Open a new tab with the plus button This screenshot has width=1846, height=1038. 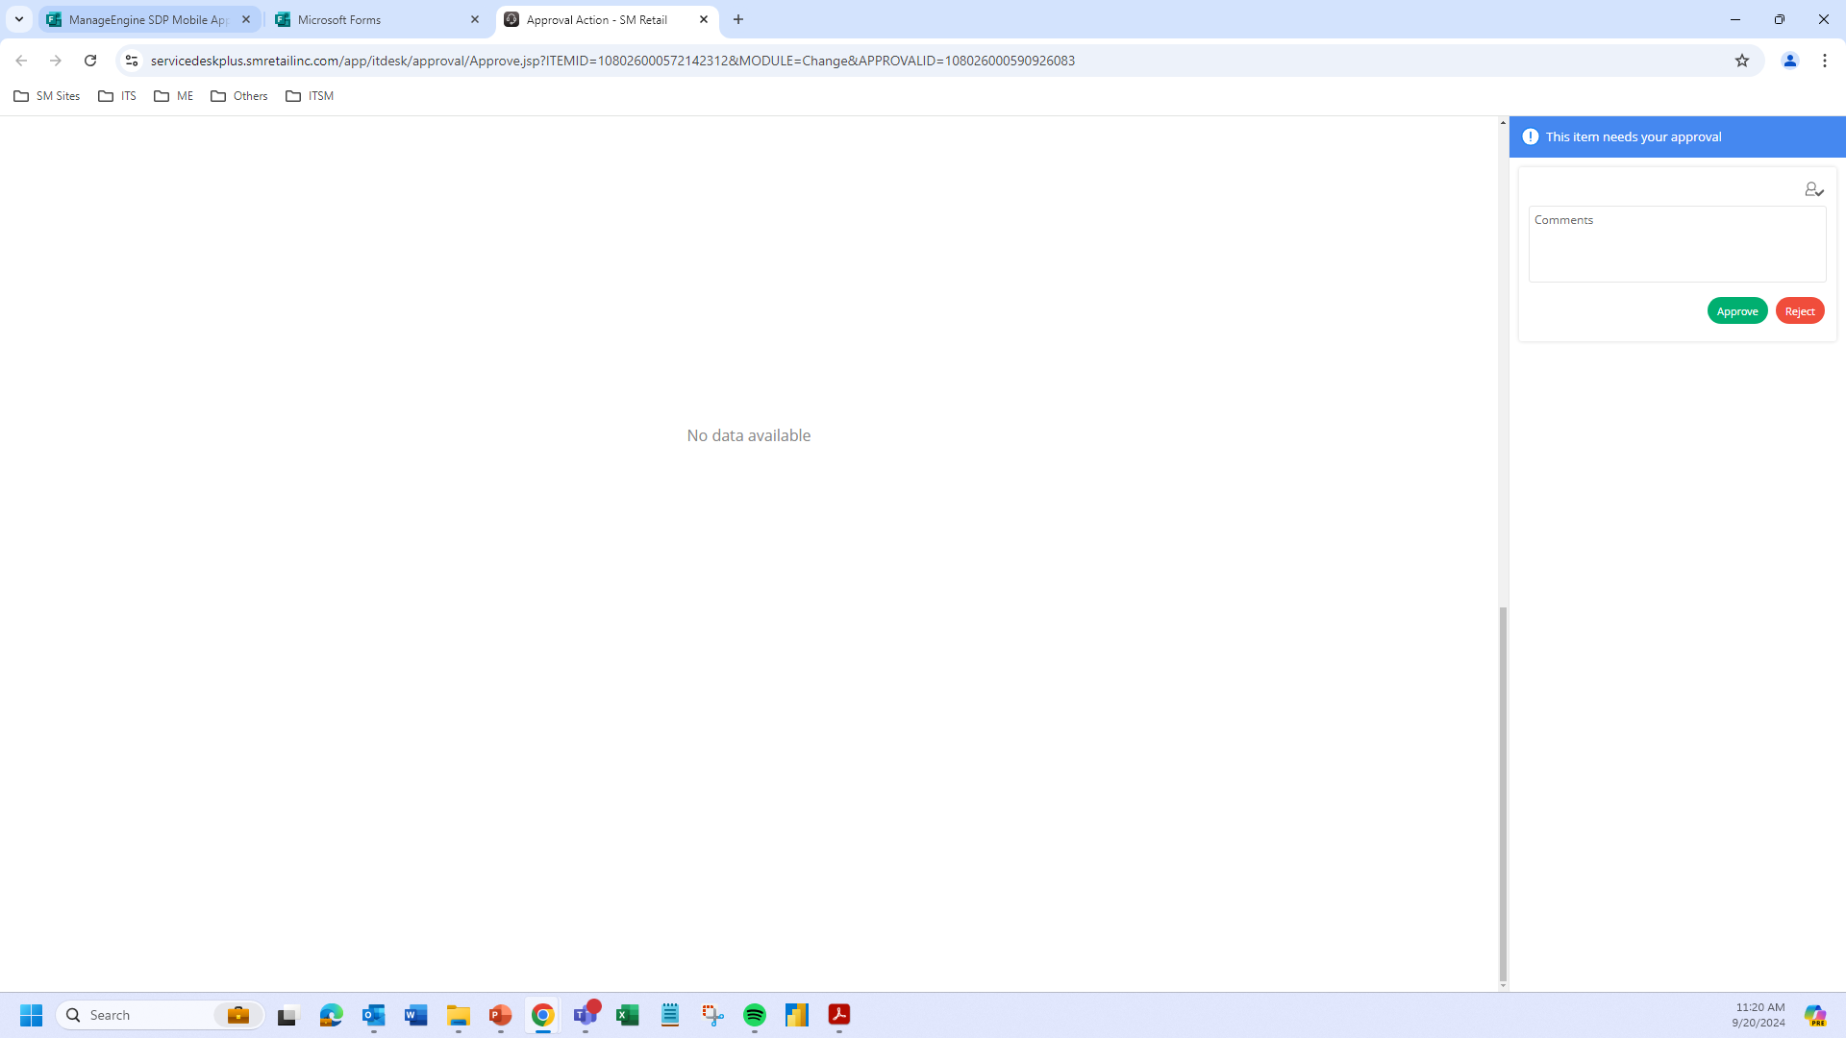coord(738,19)
